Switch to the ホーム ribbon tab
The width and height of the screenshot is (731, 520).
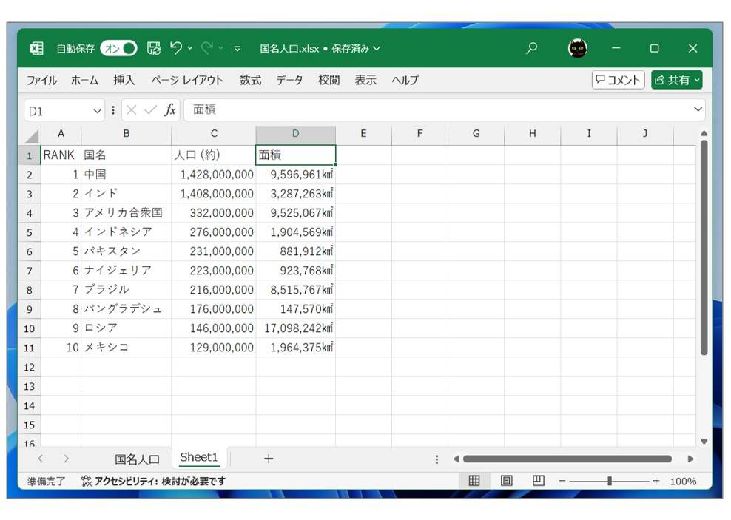[84, 80]
